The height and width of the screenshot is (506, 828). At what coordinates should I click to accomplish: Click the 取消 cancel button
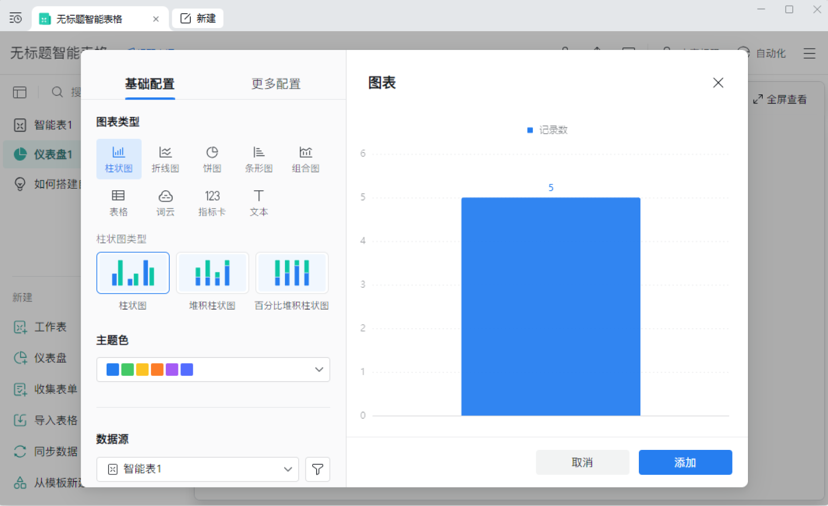[582, 462]
